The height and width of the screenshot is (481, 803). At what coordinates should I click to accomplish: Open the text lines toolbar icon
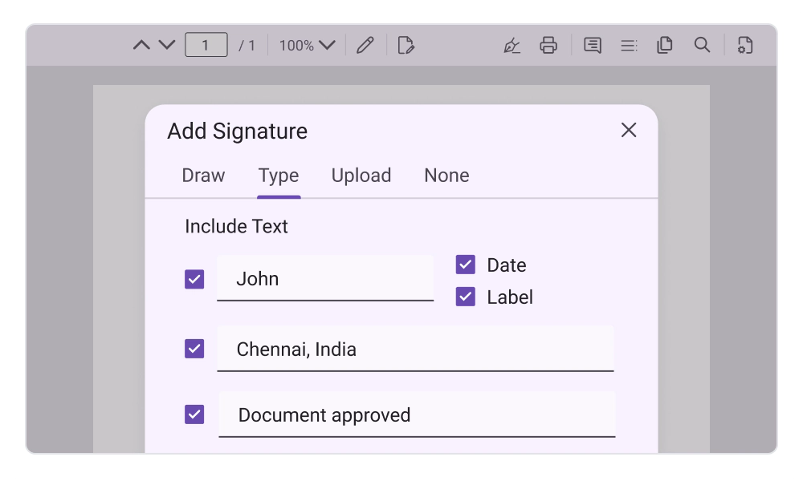pos(629,46)
